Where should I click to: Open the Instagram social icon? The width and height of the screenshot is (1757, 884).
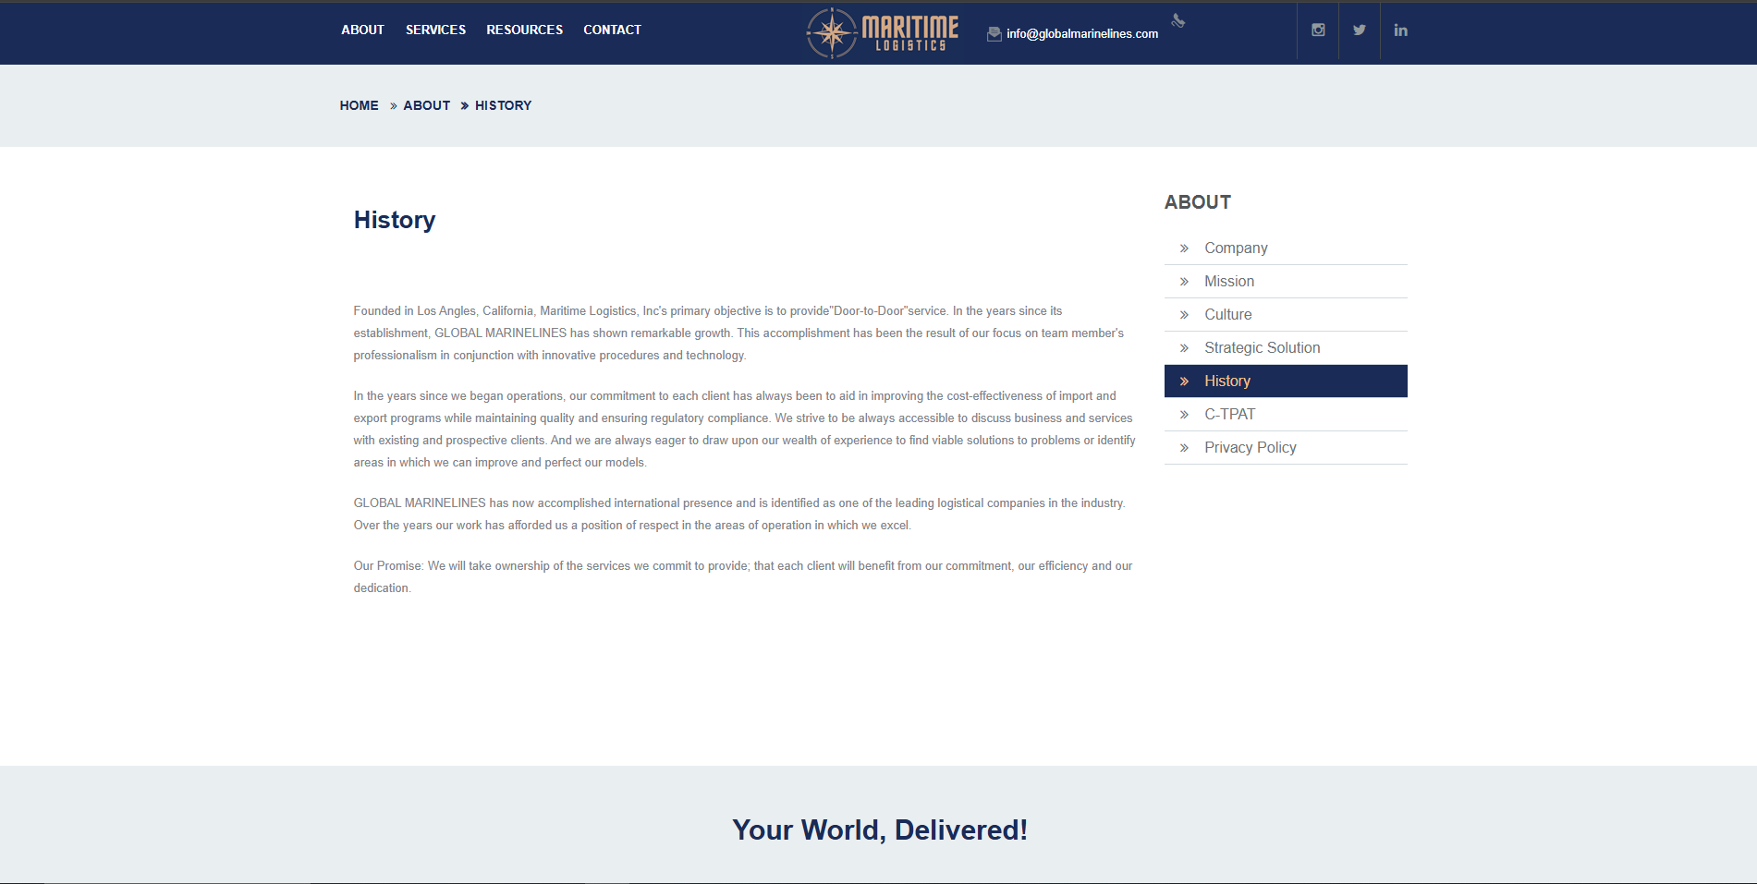[x=1318, y=30]
